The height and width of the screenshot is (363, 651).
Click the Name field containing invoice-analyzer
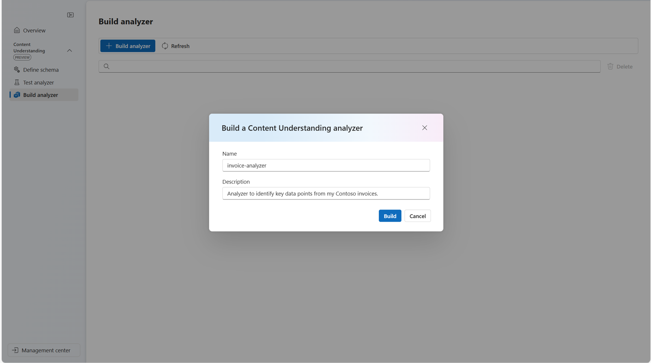click(x=326, y=165)
